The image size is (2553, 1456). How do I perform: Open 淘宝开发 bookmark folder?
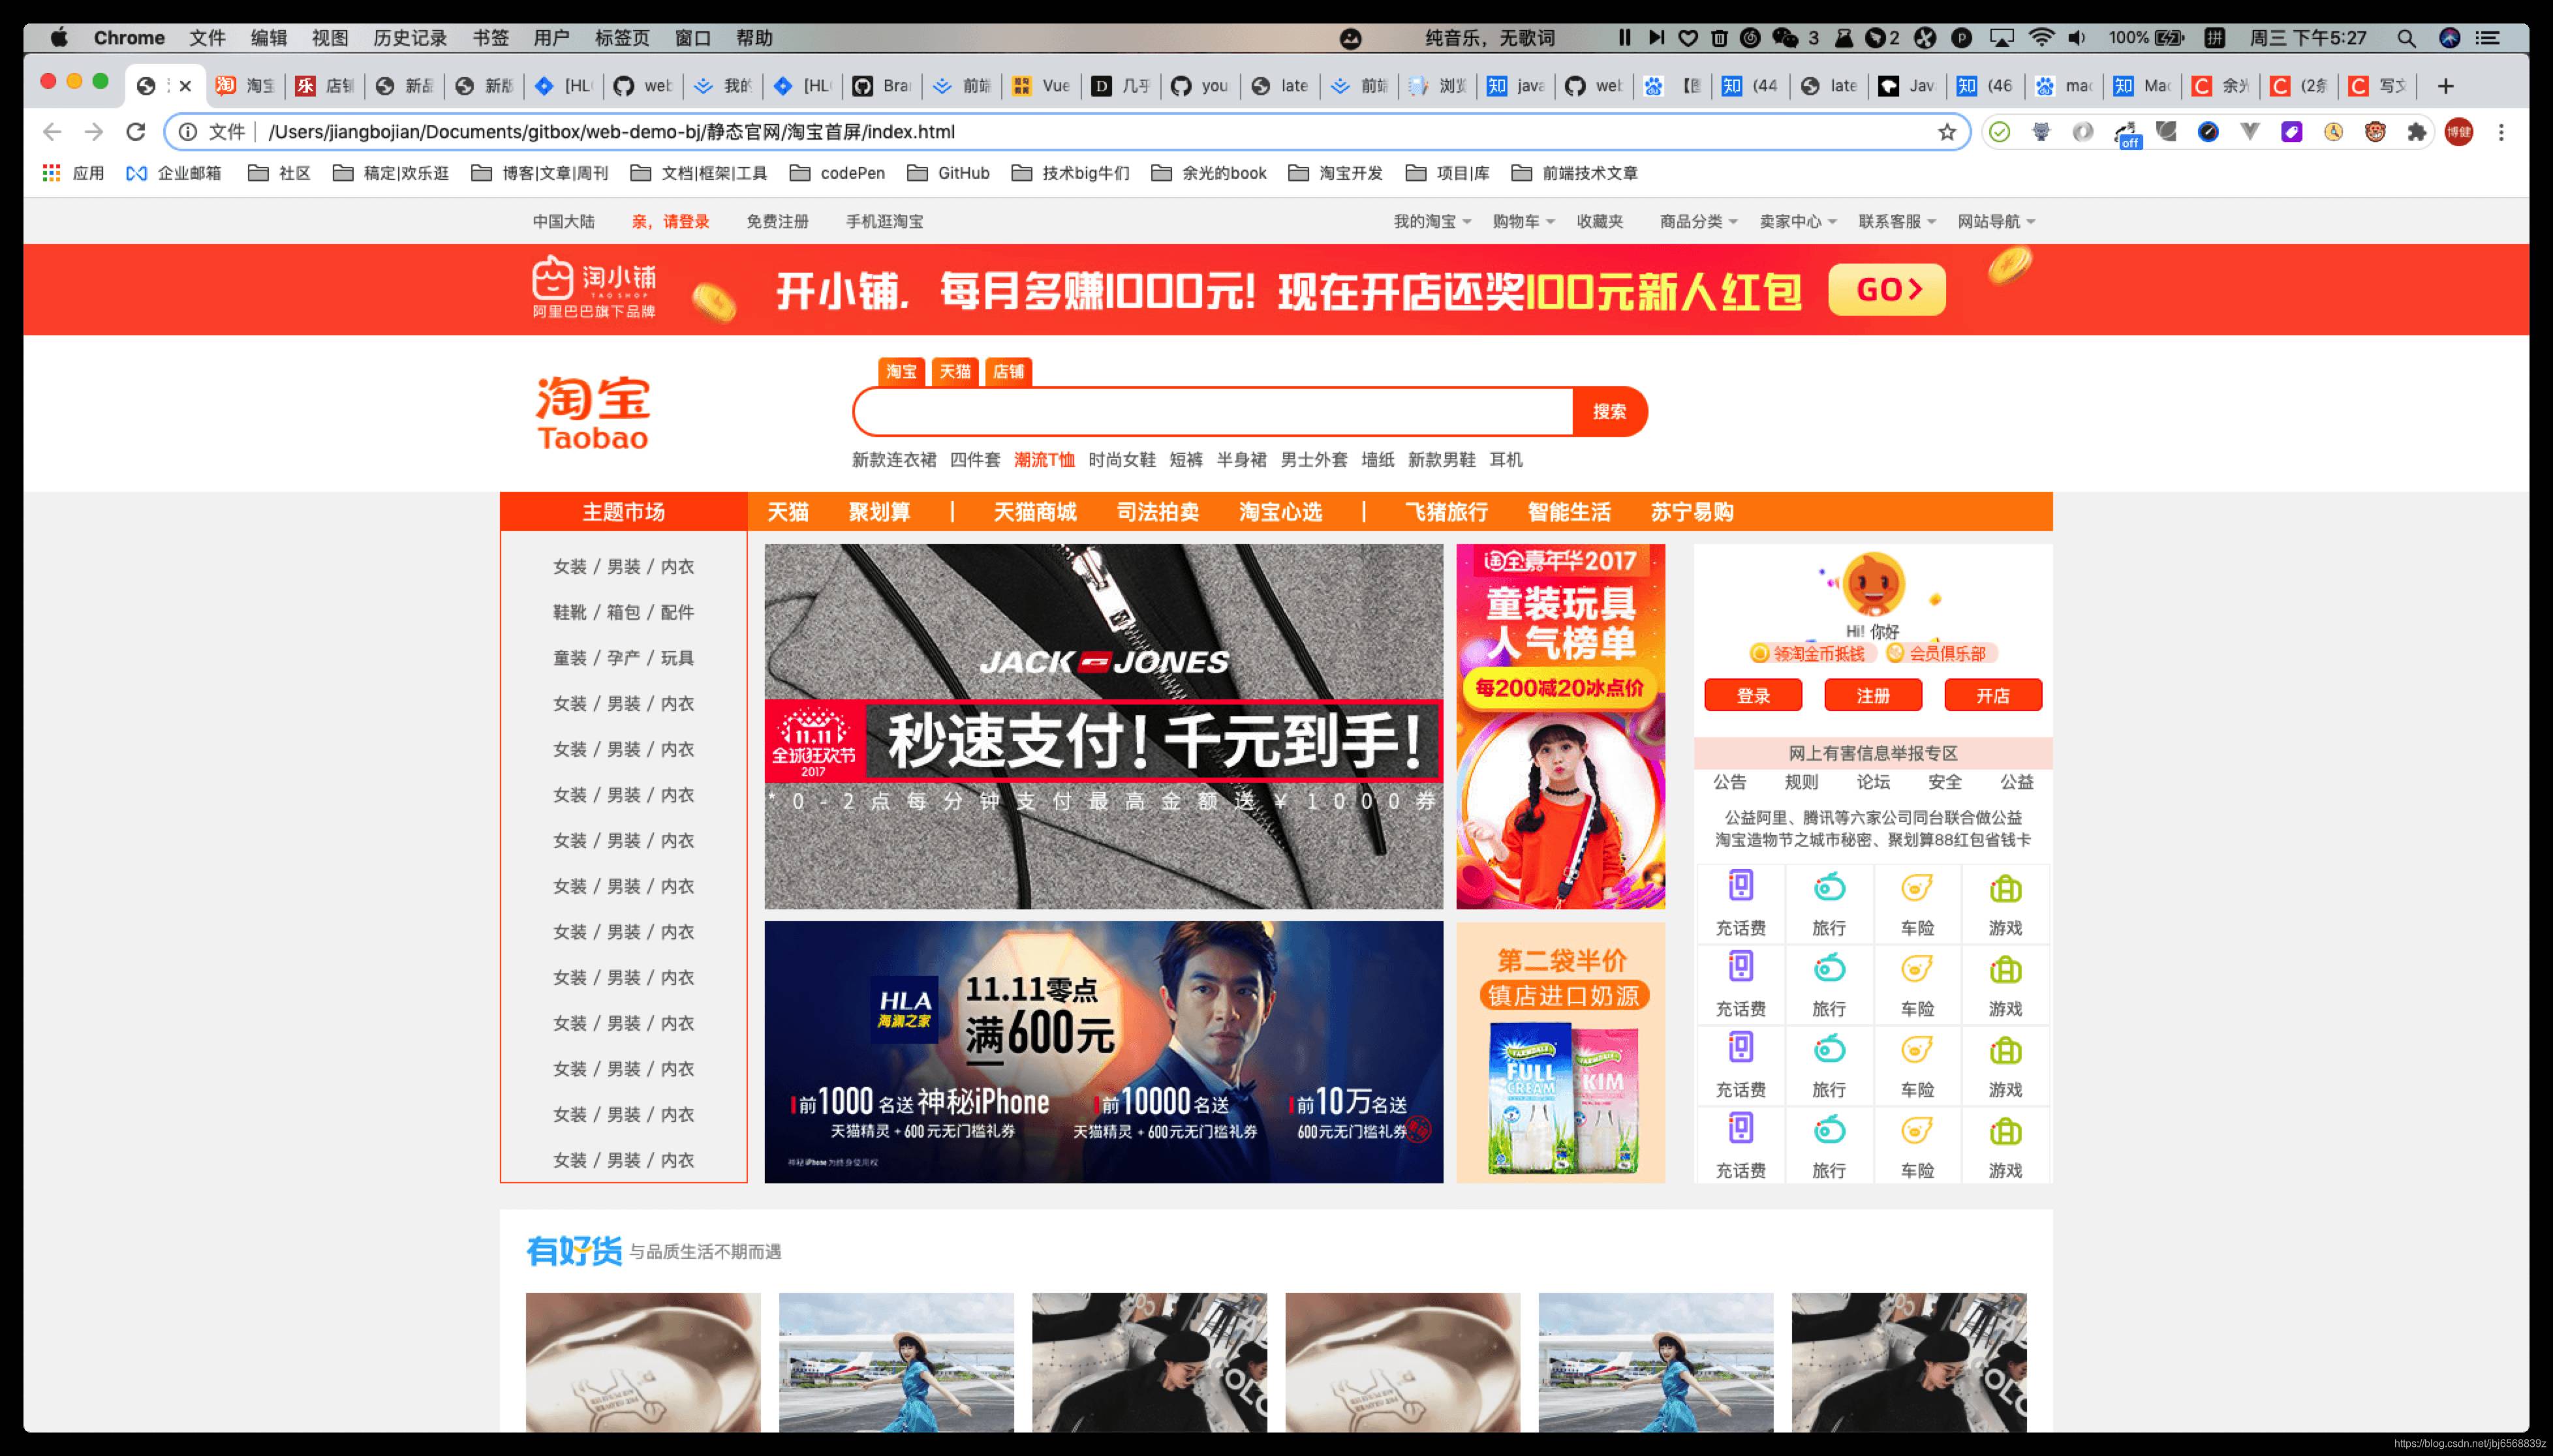click(1335, 173)
